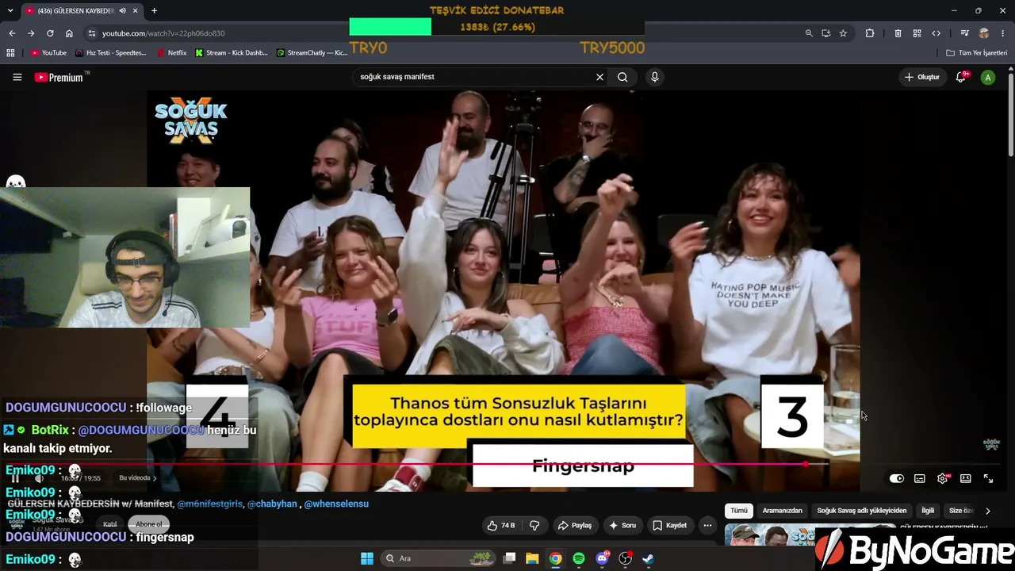This screenshot has width=1015, height=571.
Task: Expand the Bu videoda chapters chevron
Action: [155, 478]
